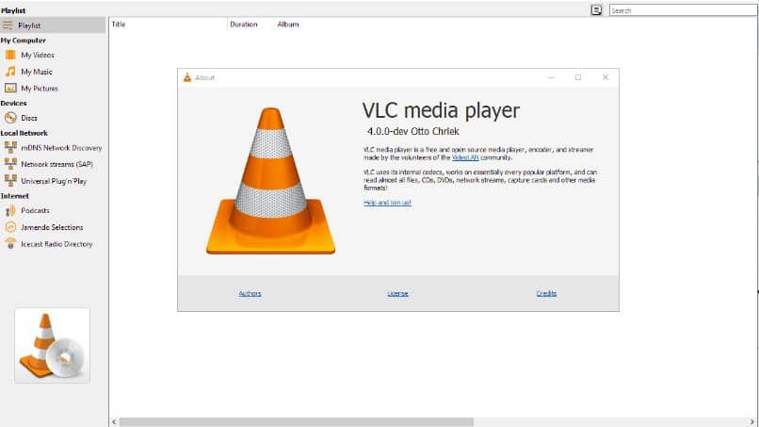Viewport: 759px width, 427px height.
Task: Open the Authors link in About dialog
Action: pyautogui.click(x=250, y=293)
